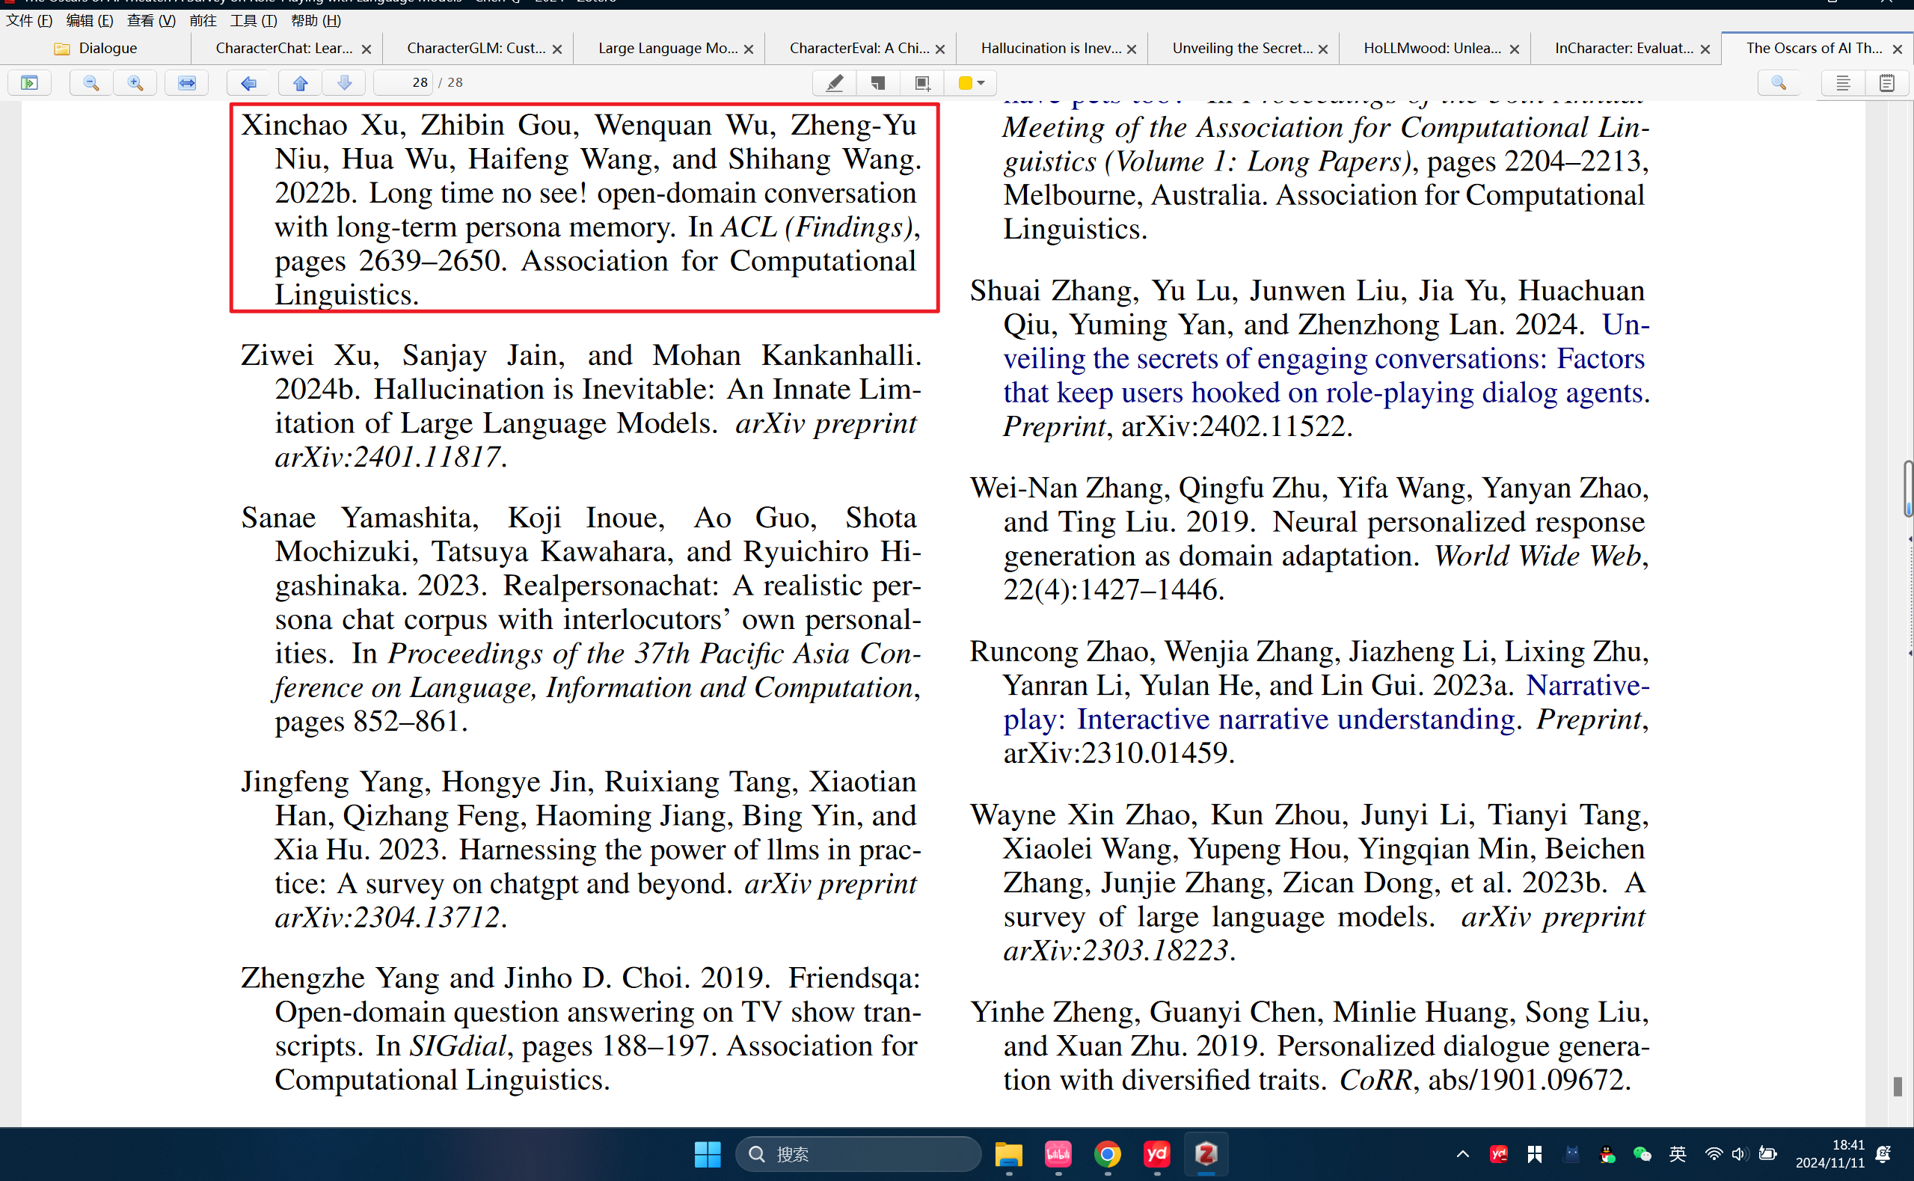Select the sticky note annotation tool

(x=879, y=83)
